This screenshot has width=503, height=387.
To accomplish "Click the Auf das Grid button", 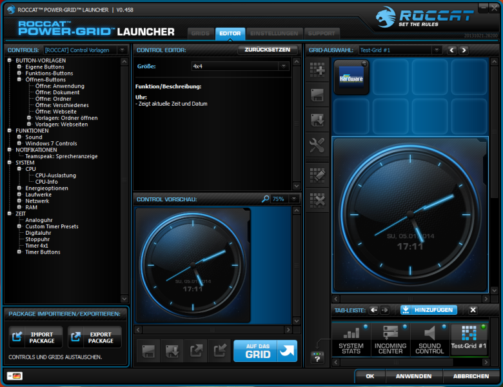I will point(265,351).
